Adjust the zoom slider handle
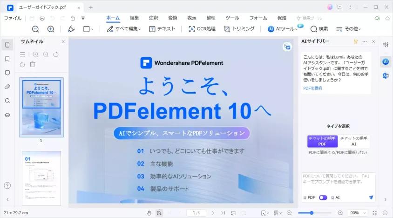Screen dimensions: 393x218 (x=312, y=213)
